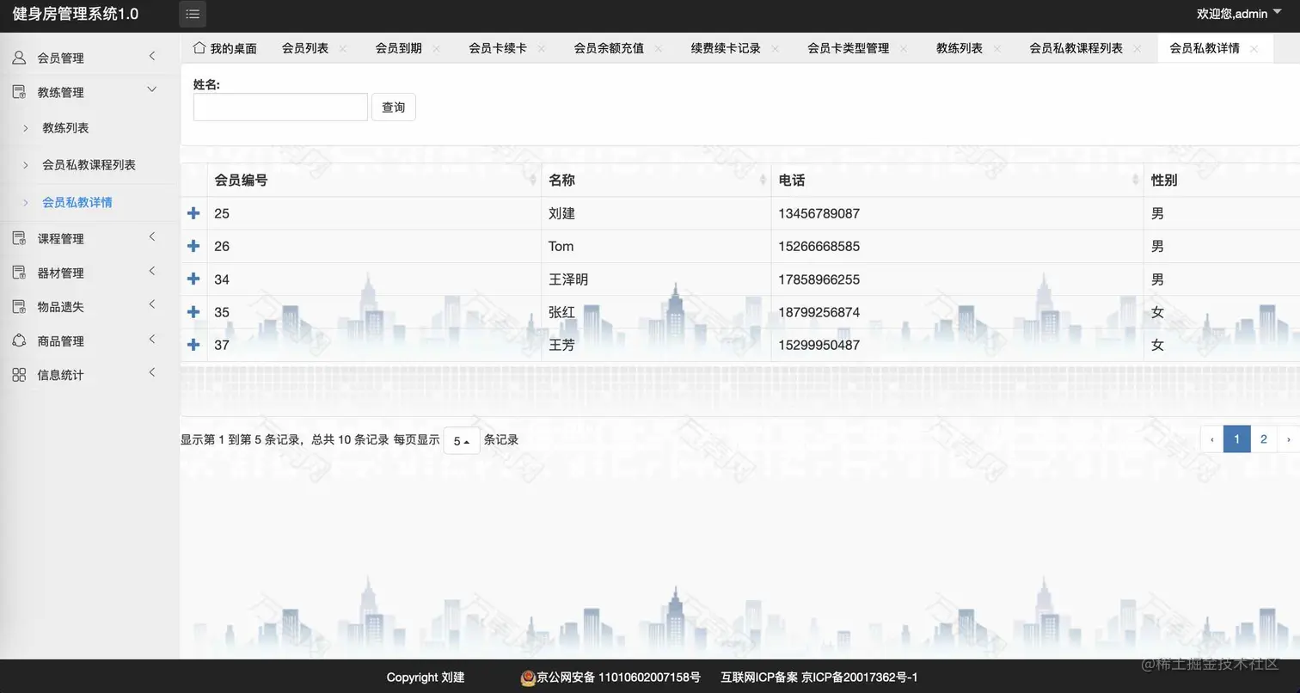Open 会员私教课程列表 in the sidebar

click(x=89, y=165)
